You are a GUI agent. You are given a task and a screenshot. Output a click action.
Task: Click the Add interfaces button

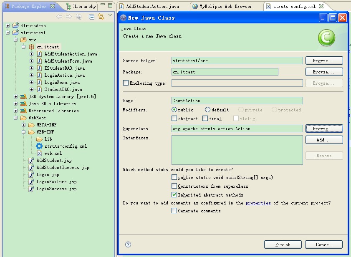[x=324, y=140]
